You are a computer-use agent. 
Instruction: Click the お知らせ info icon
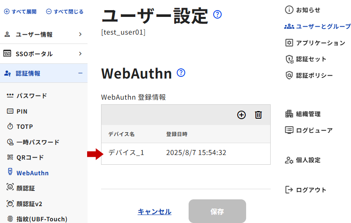coord(289,10)
